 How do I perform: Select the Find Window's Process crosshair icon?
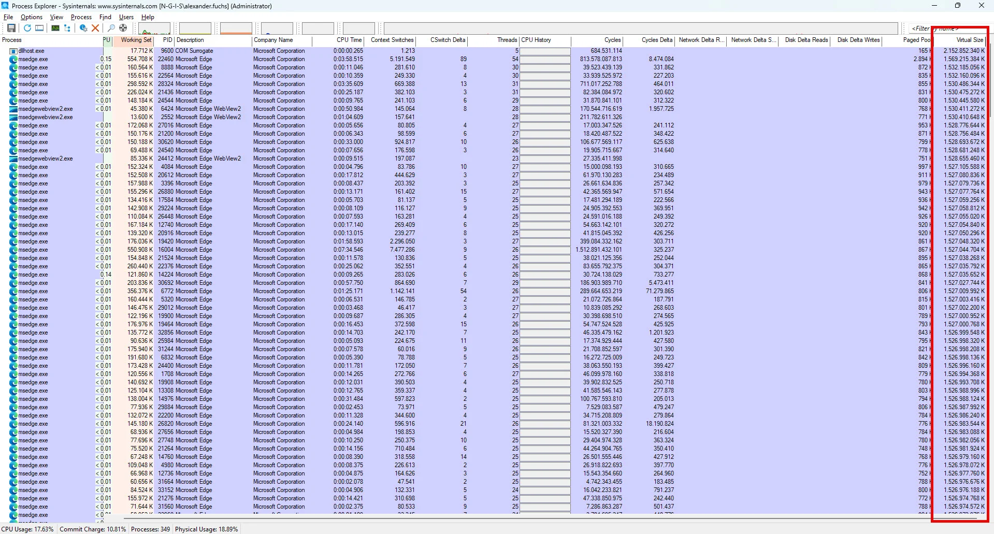pyautogui.click(x=123, y=28)
